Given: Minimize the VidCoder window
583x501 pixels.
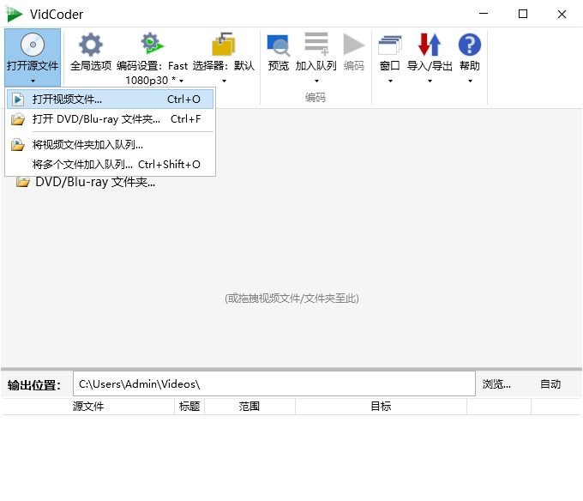Looking at the screenshot, I should tap(484, 14).
